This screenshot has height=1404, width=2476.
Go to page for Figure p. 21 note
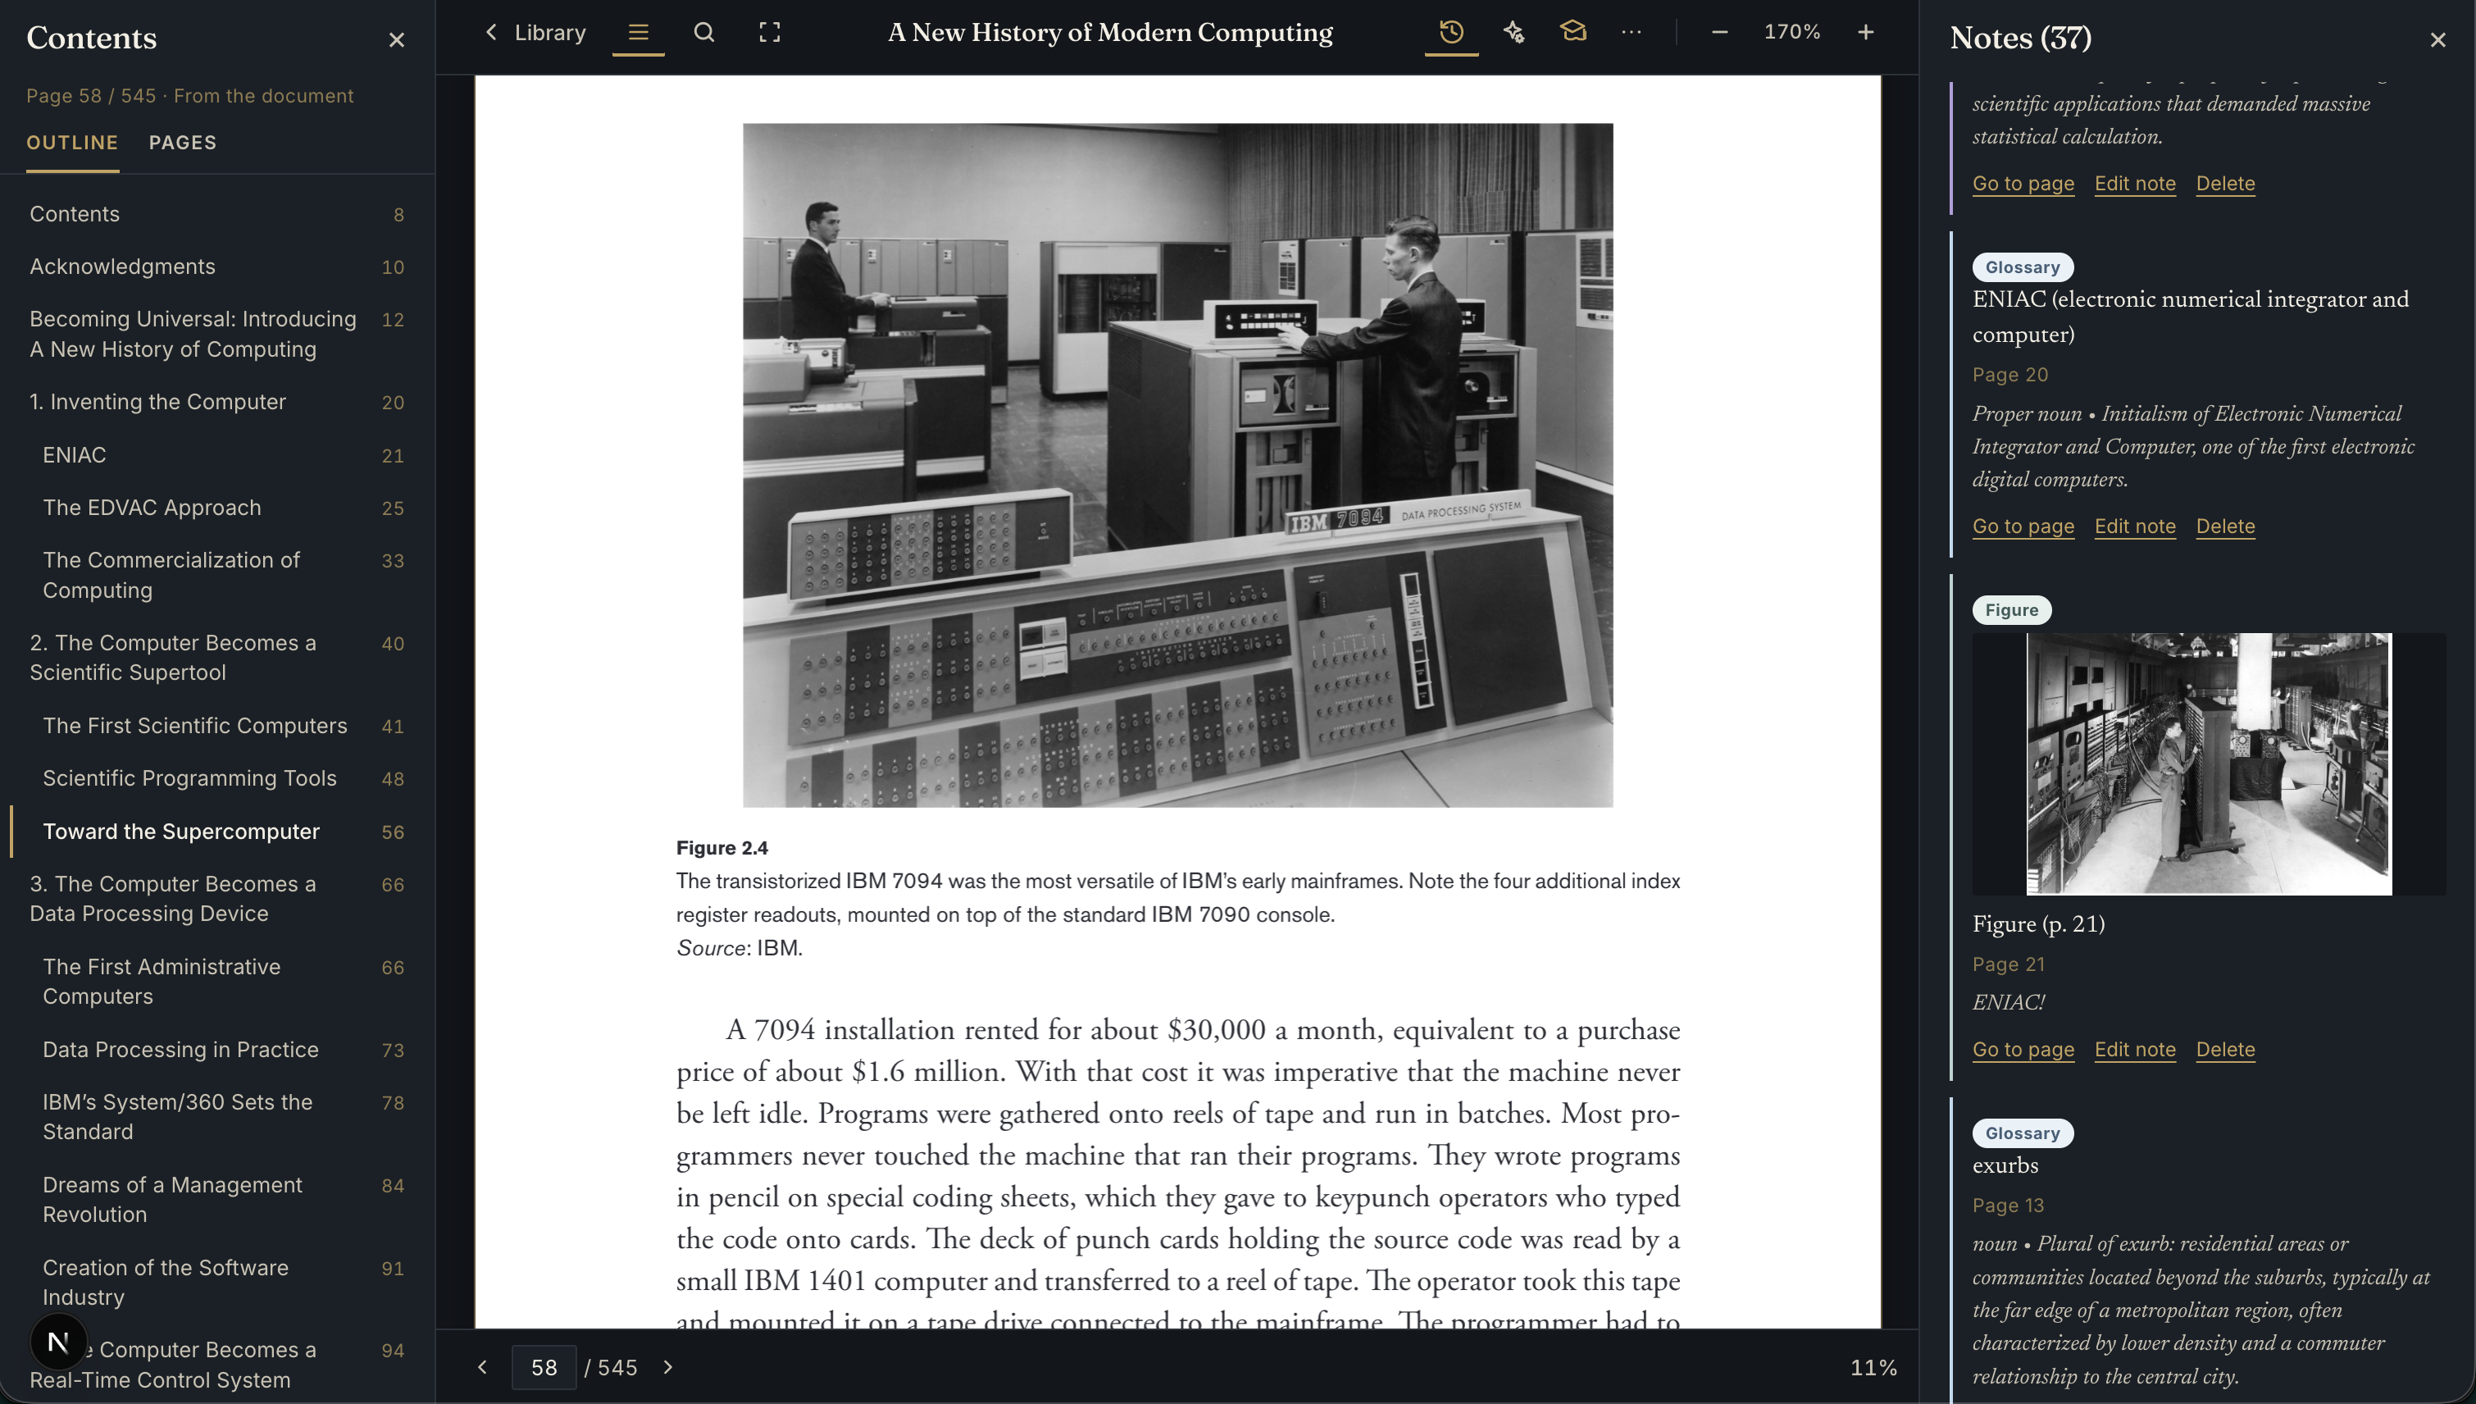pos(2023,1049)
